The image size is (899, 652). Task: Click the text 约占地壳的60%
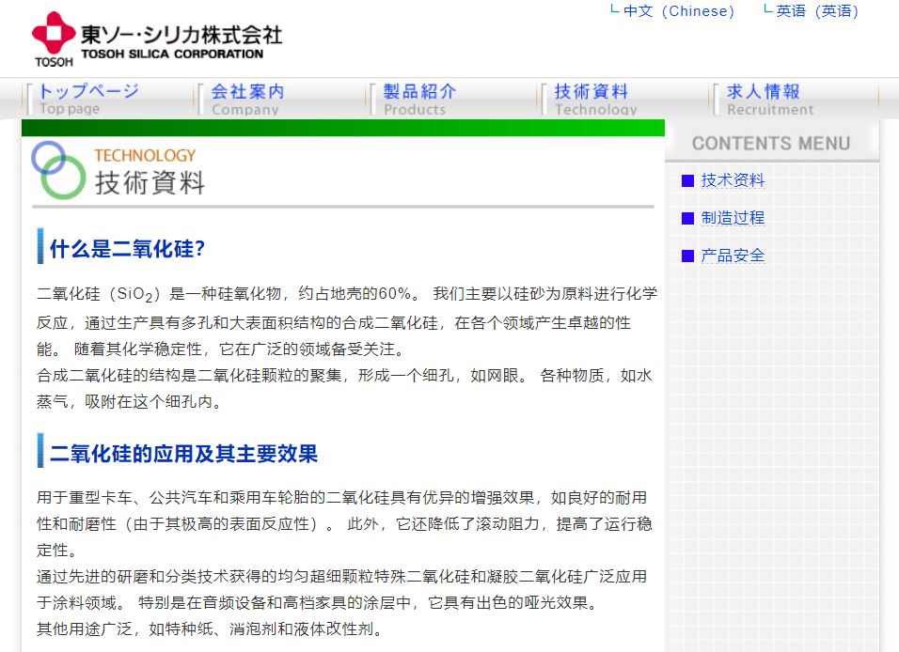pos(355,294)
